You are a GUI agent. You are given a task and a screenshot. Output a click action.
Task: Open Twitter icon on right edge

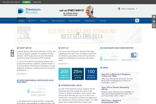click(154, 22)
